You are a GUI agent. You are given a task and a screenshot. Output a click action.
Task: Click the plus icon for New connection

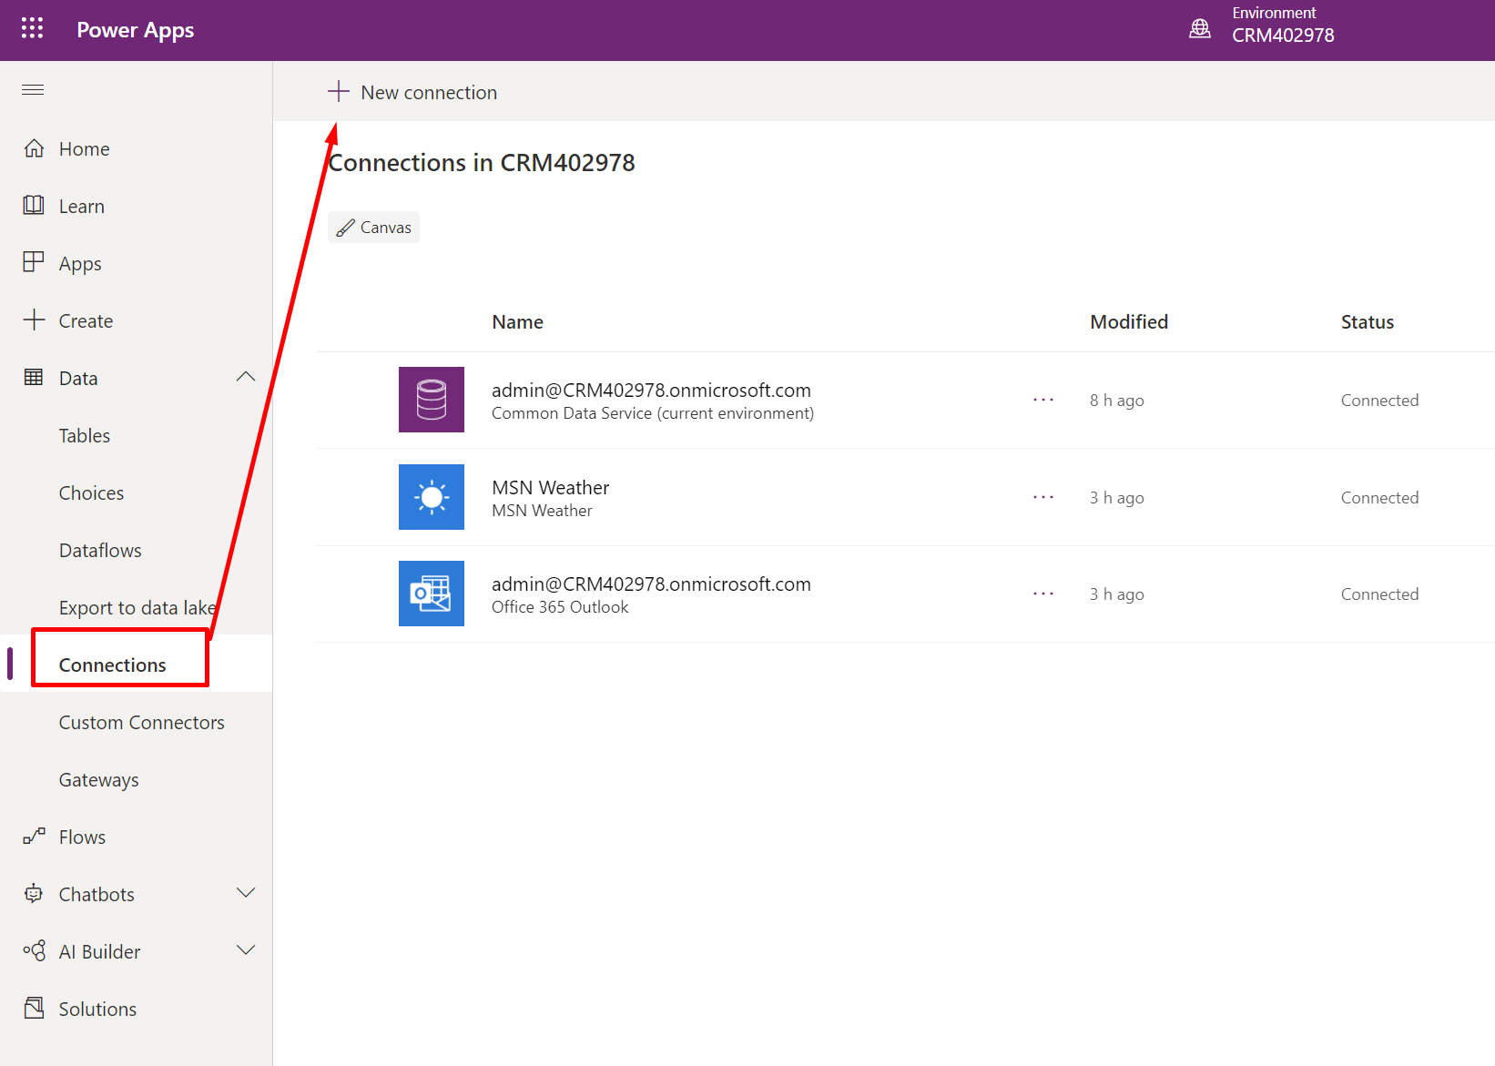[x=339, y=91]
